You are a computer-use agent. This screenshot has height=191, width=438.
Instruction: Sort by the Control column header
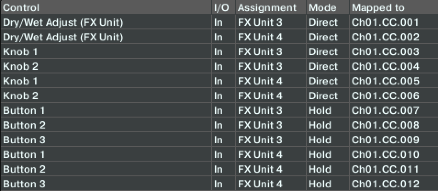(21, 8)
